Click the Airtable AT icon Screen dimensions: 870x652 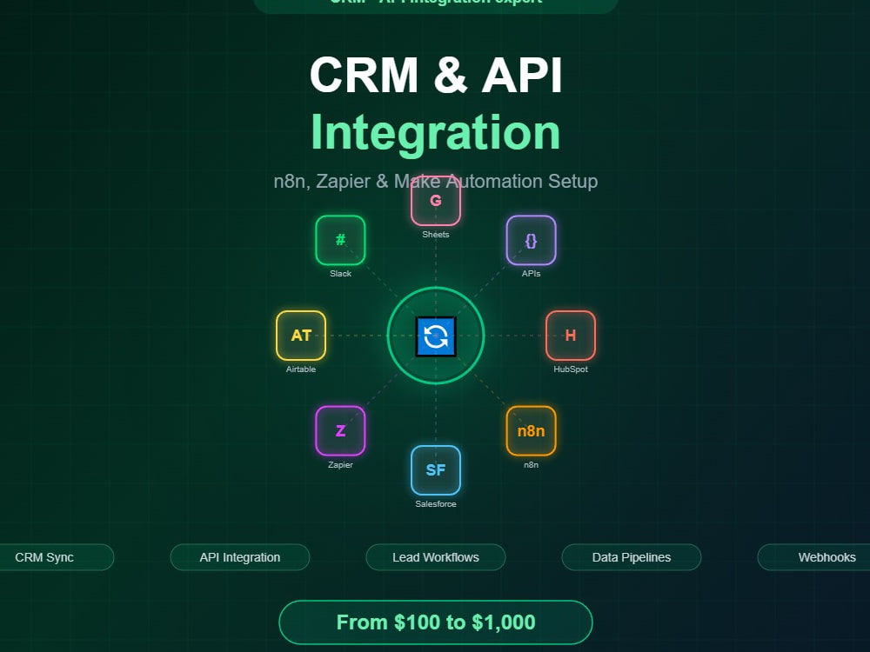tap(301, 336)
